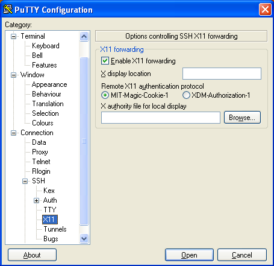Select the Telnet category
The width and height of the screenshot is (274, 266).
tap(41, 162)
